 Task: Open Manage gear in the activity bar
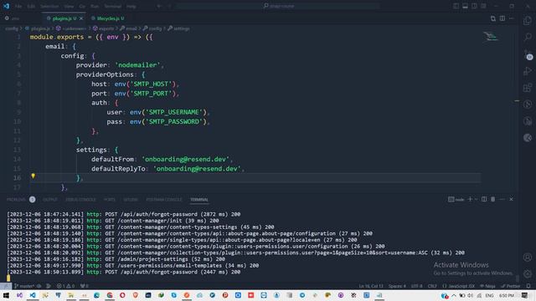528,273
